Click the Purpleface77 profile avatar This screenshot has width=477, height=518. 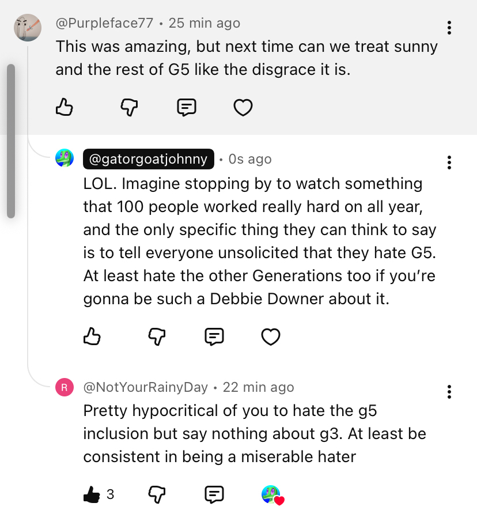click(x=27, y=27)
